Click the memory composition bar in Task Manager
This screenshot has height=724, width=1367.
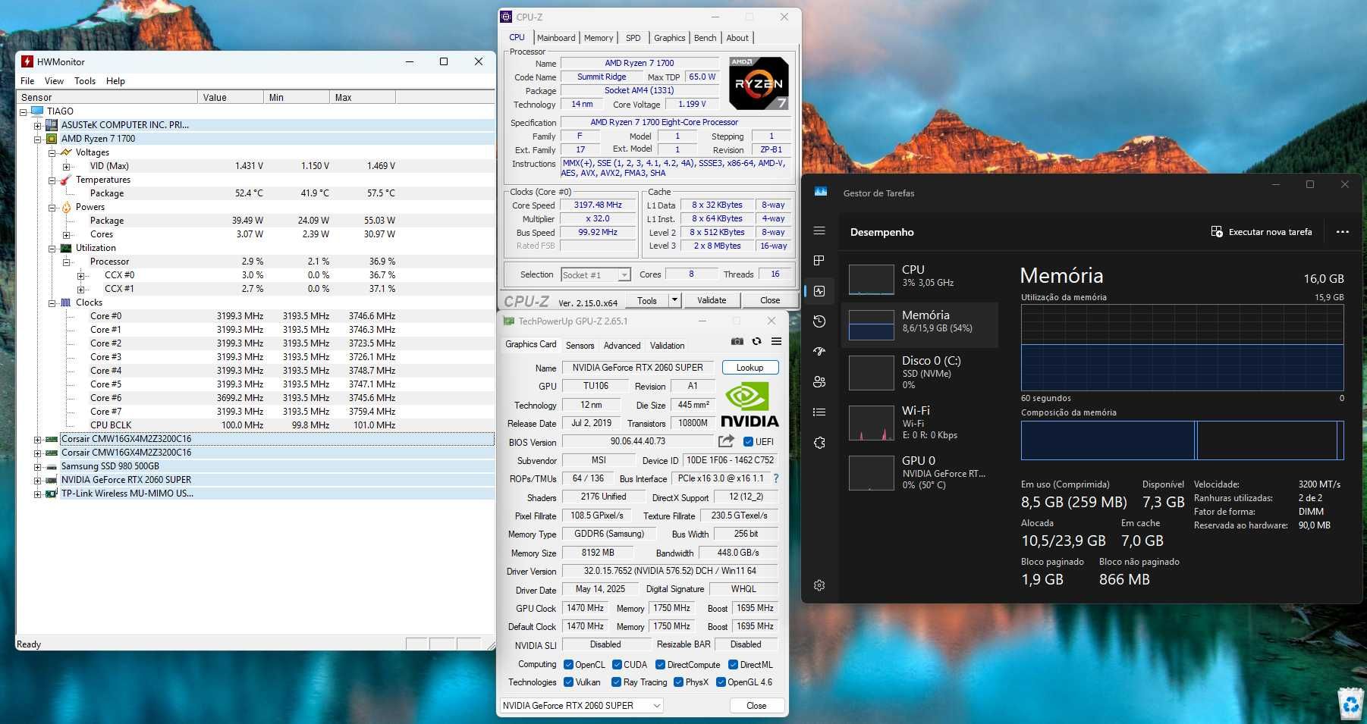1182,440
